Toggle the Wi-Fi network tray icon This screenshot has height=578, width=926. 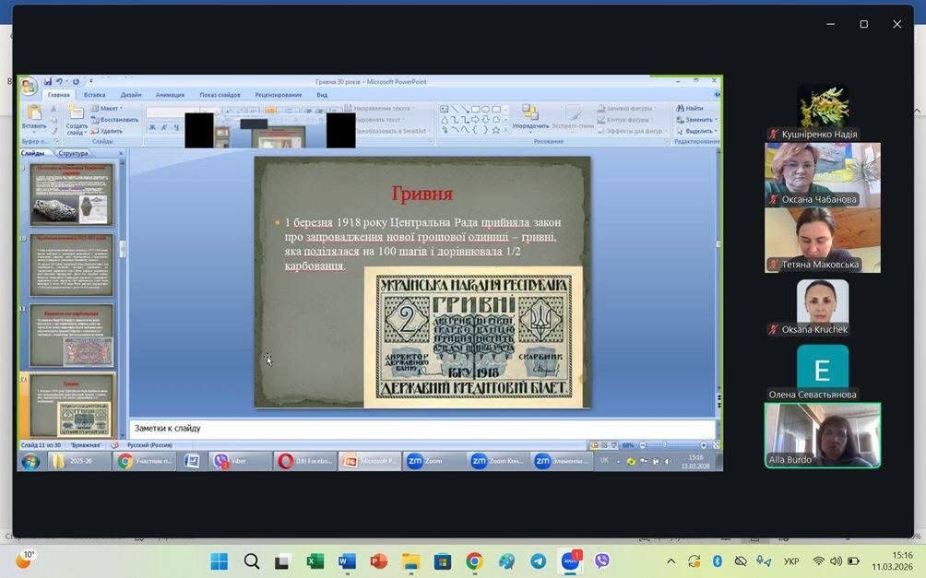pos(818,561)
